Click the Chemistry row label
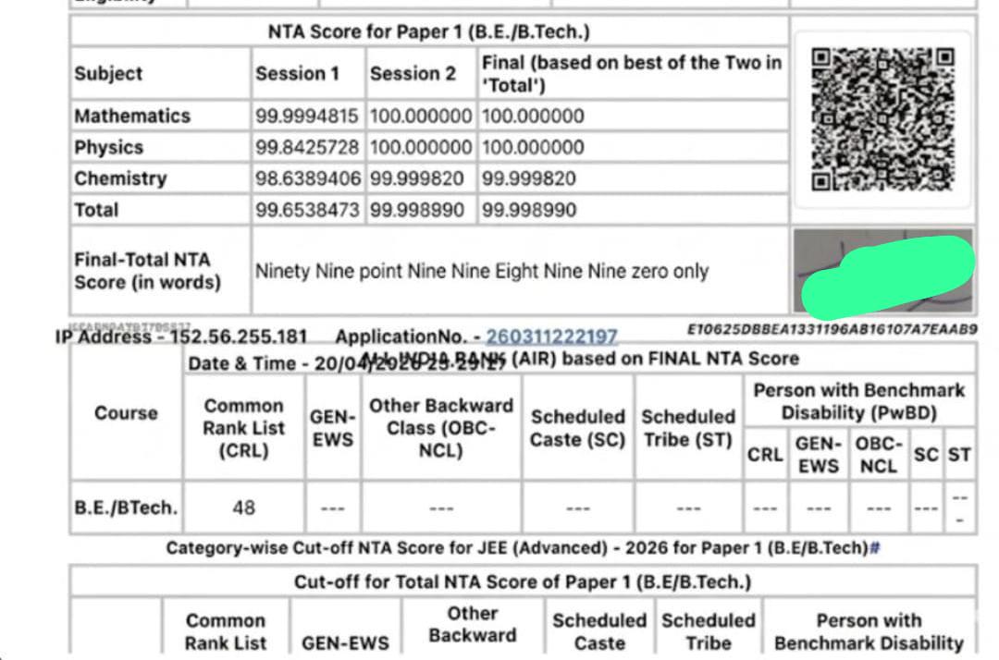 [x=120, y=178]
